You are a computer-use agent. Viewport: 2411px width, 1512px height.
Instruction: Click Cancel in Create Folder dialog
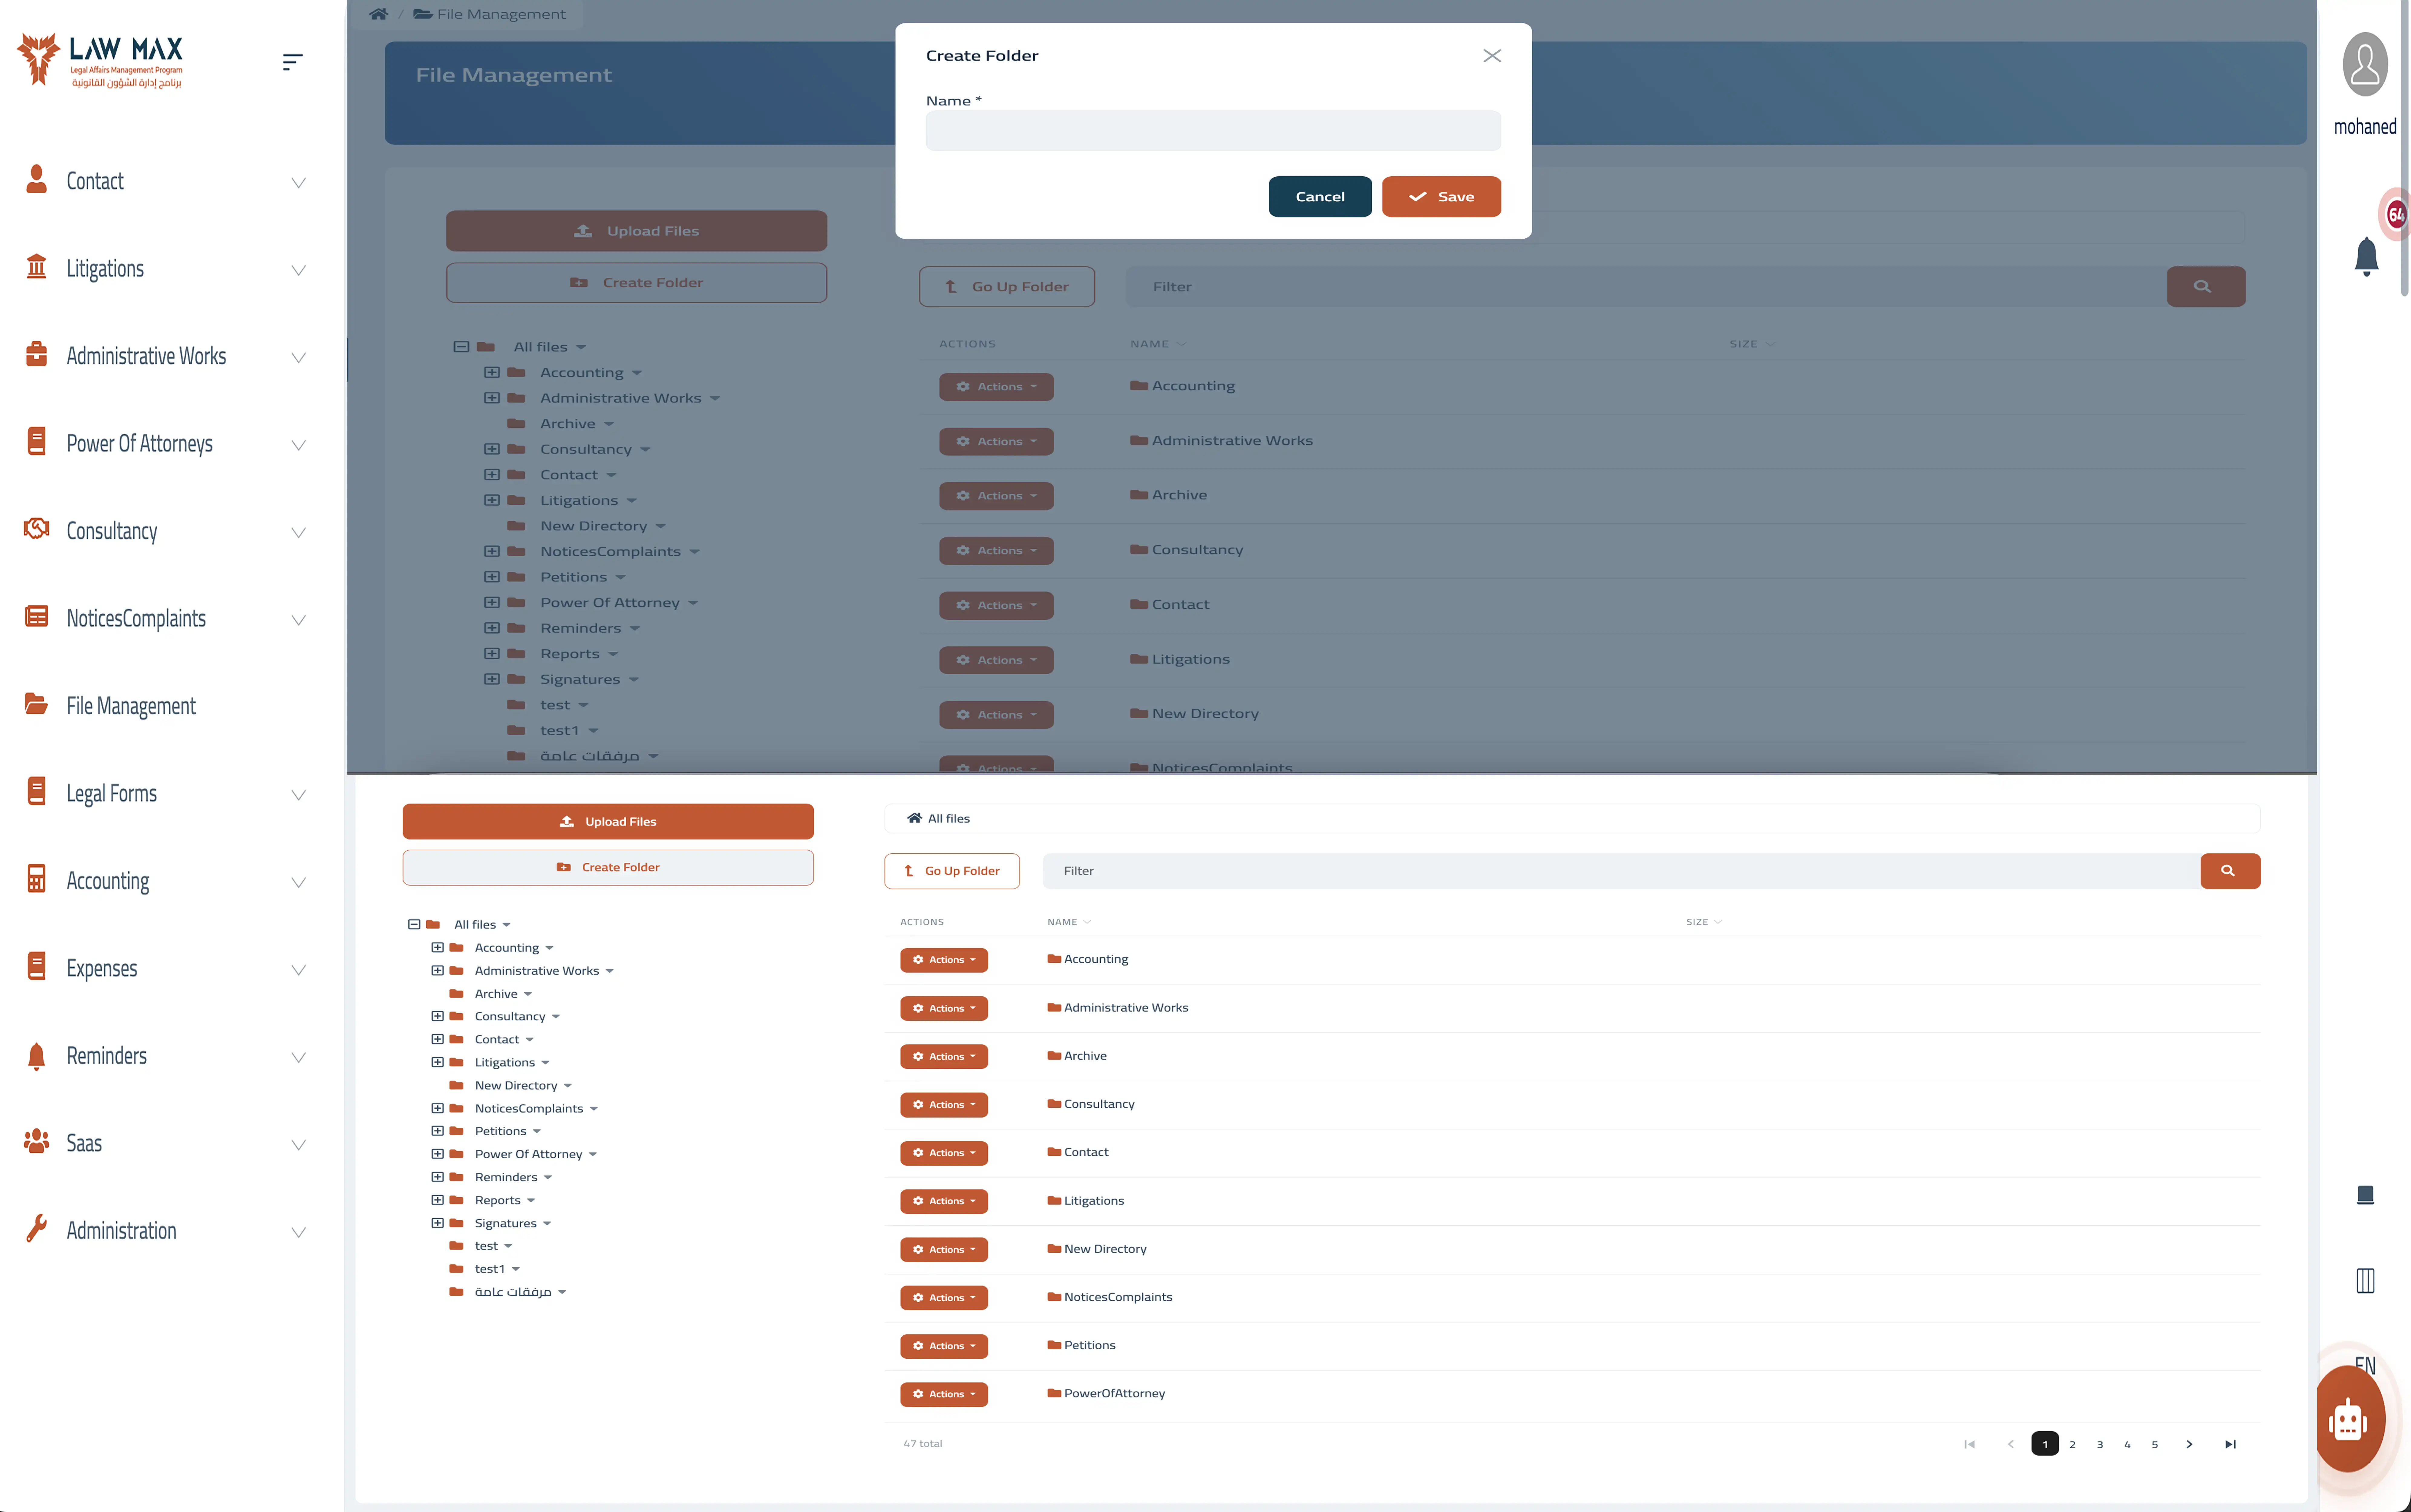point(1320,197)
